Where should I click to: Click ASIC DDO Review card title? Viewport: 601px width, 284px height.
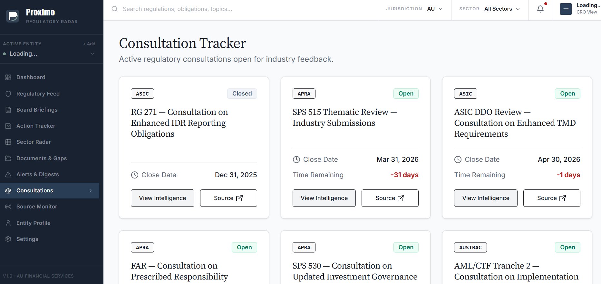click(x=515, y=123)
